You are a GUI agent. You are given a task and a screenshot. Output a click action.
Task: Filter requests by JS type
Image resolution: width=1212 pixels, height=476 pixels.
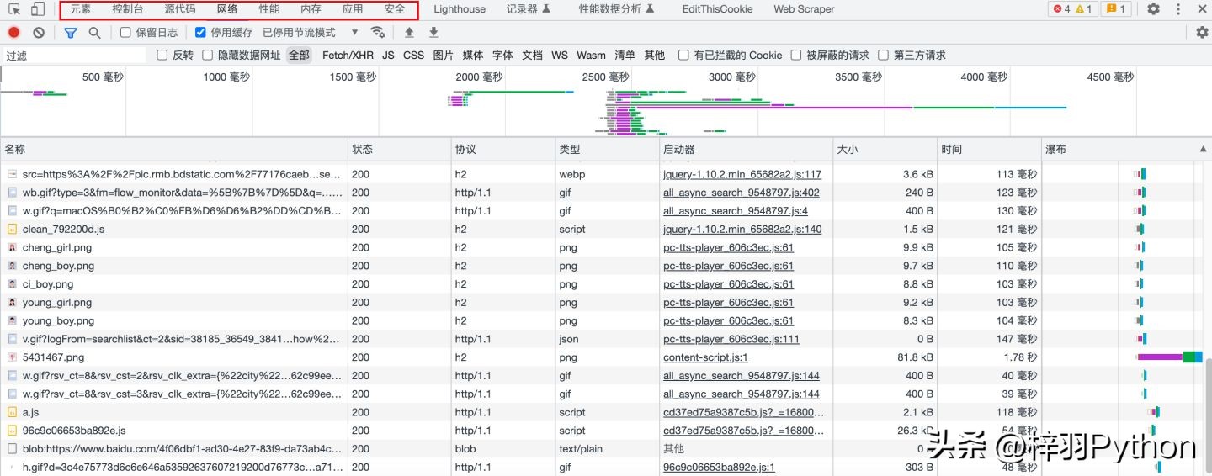point(388,56)
